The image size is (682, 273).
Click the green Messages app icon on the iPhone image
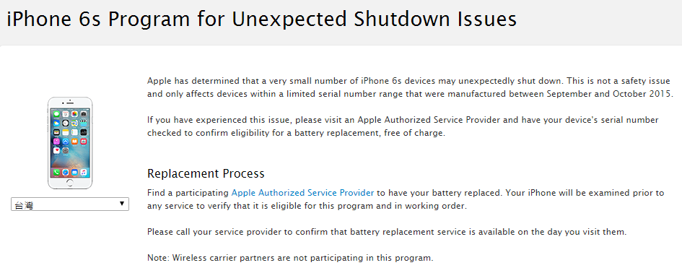click(x=56, y=114)
